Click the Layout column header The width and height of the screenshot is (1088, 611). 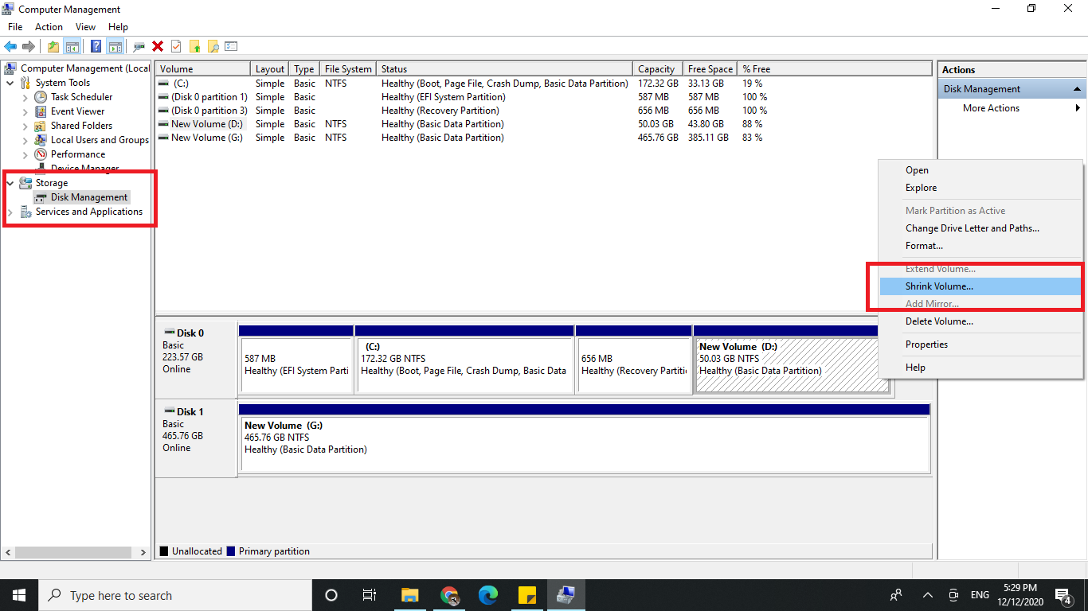pos(270,69)
